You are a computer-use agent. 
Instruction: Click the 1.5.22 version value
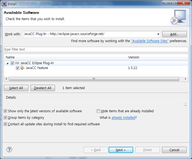133,68
